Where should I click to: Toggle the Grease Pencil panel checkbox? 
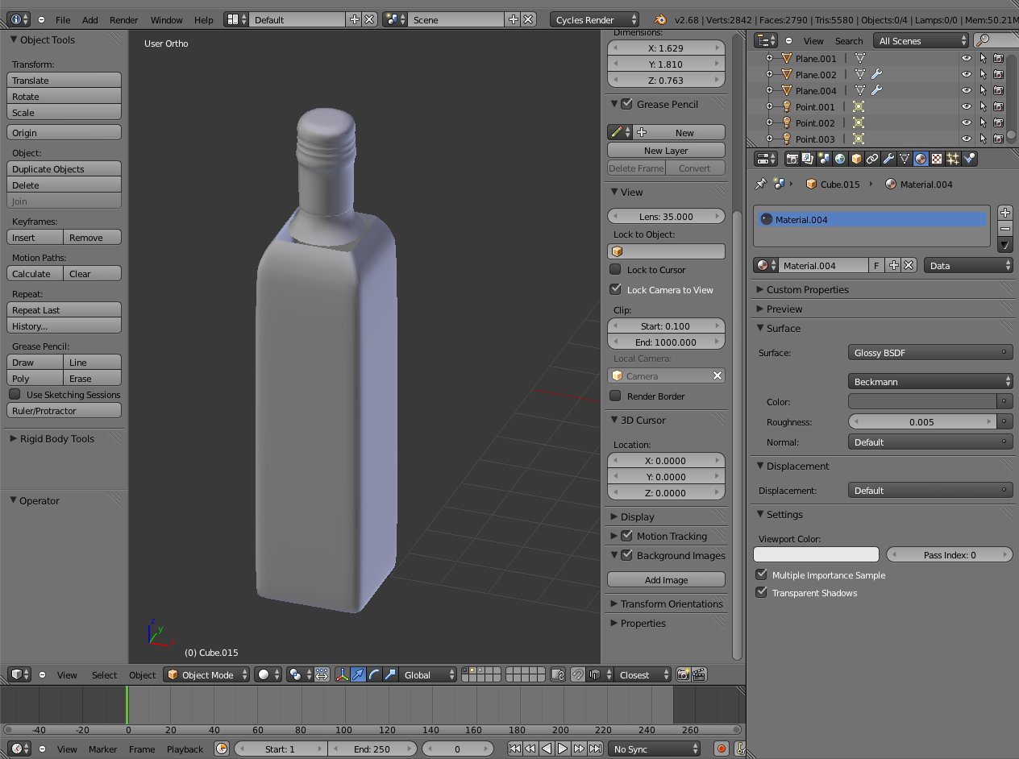point(627,104)
